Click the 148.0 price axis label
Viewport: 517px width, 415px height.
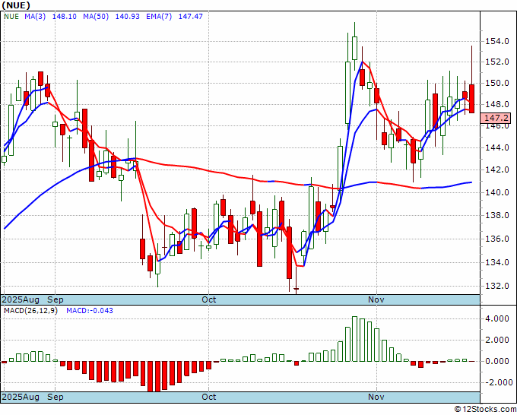(x=497, y=104)
